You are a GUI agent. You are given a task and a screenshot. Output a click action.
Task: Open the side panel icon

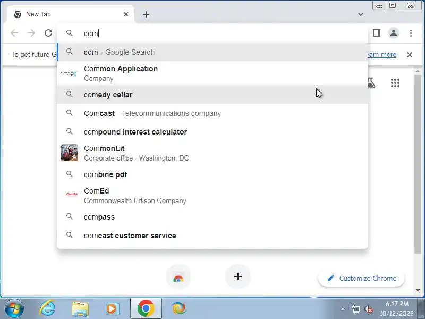click(x=377, y=33)
